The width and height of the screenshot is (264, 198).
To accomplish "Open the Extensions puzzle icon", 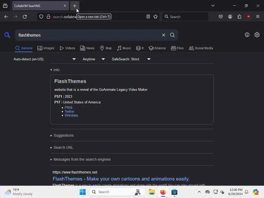I will (x=239, y=17).
